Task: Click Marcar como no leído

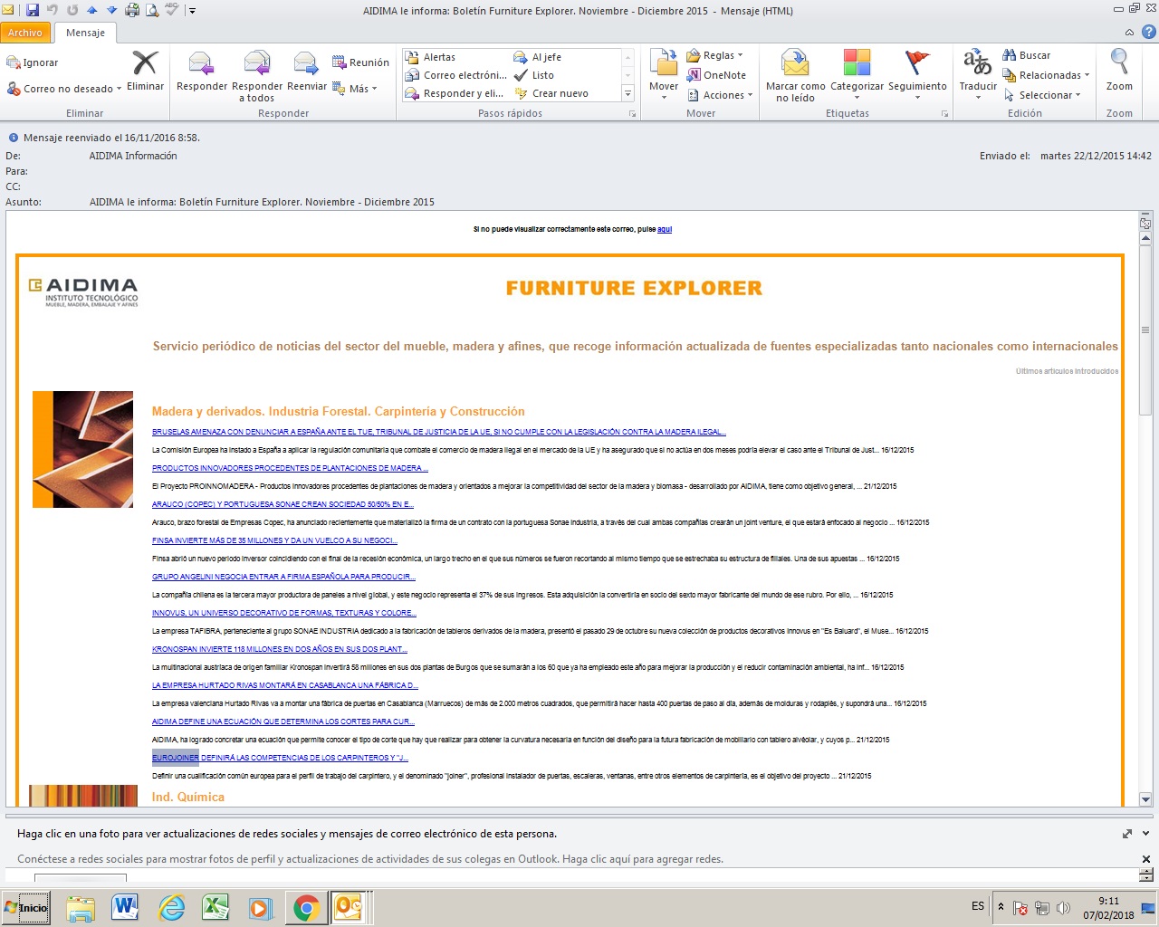Action: pyautogui.click(x=795, y=76)
